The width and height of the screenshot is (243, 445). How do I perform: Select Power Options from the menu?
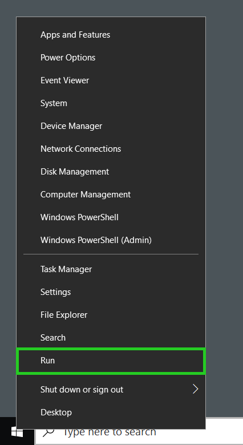[111, 57]
